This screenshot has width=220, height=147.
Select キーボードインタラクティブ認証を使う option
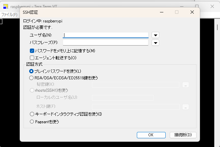pyautogui.click(x=32, y=114)
